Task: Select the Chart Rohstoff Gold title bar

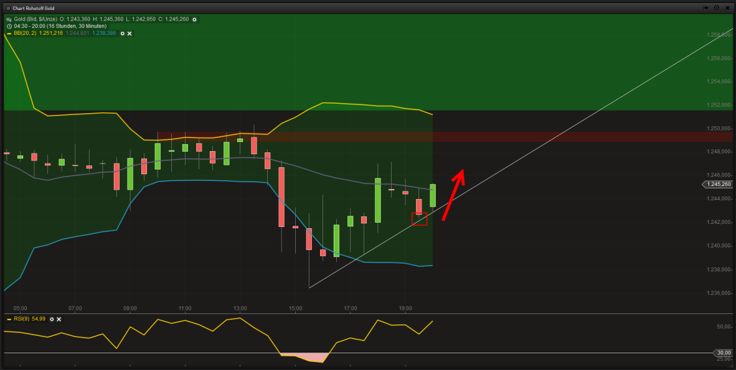Action: point(34,7)
